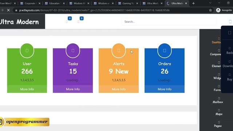The image size is (233, 131).
Task: Click the User card circle icon
Action: [27, 51]
